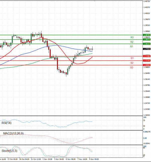Click the S3 support level label

132,67
